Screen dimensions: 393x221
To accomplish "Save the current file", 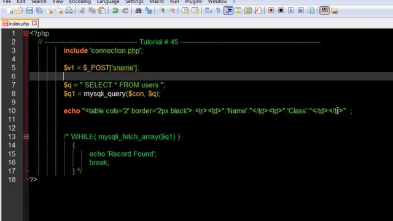I will tap(29, 11).
